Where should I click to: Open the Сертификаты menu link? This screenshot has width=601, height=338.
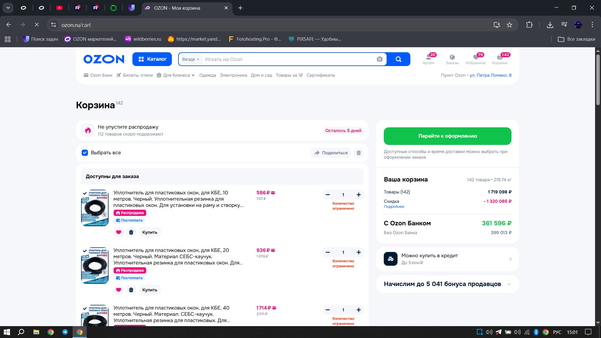pyautogui.click(x=321, y=75)
